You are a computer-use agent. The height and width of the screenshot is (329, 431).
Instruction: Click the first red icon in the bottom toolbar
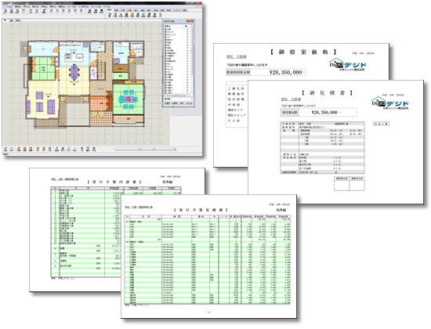pyautogui.click(x=5, y=150)
